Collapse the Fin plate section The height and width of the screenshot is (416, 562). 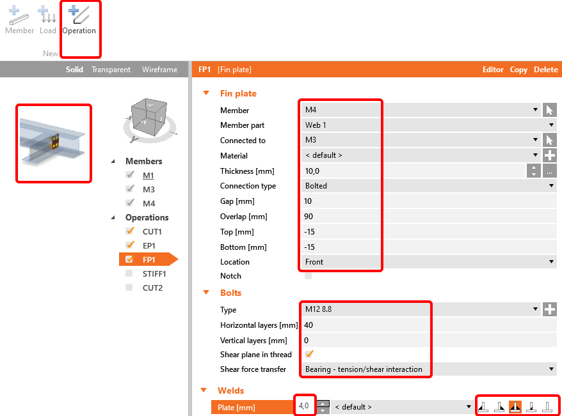[206, 93]
